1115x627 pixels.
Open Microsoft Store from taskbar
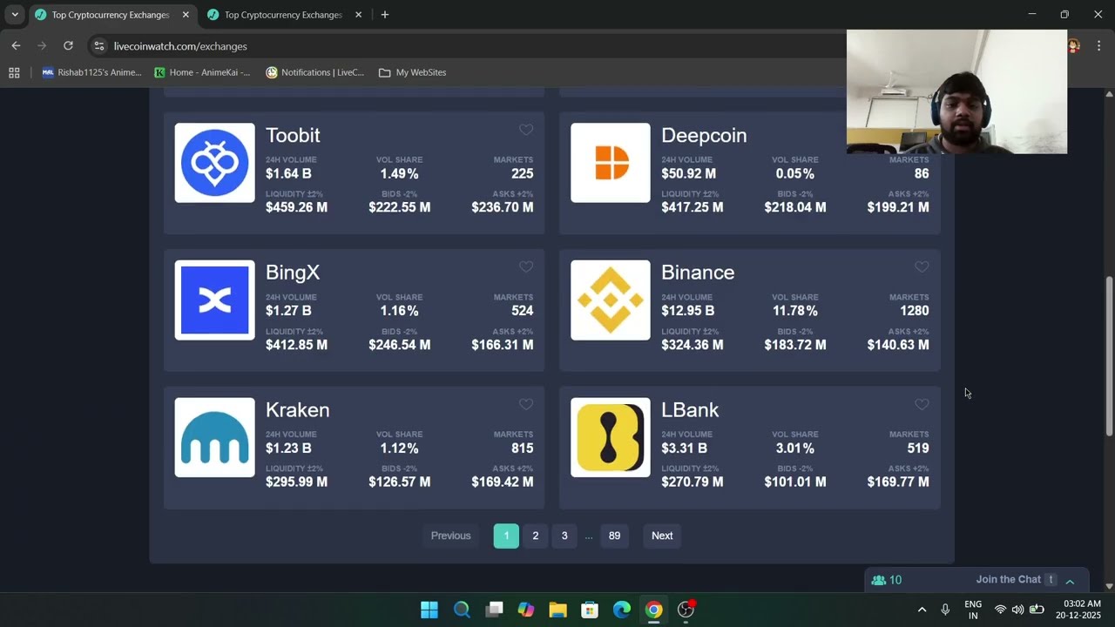click(x=590, y=610)
